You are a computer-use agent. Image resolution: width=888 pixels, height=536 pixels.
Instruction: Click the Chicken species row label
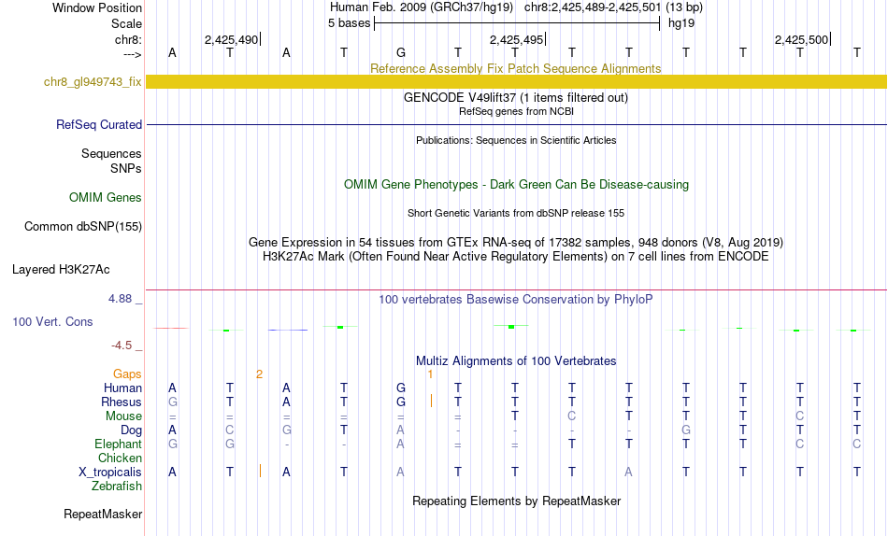(x=120, y=458)
